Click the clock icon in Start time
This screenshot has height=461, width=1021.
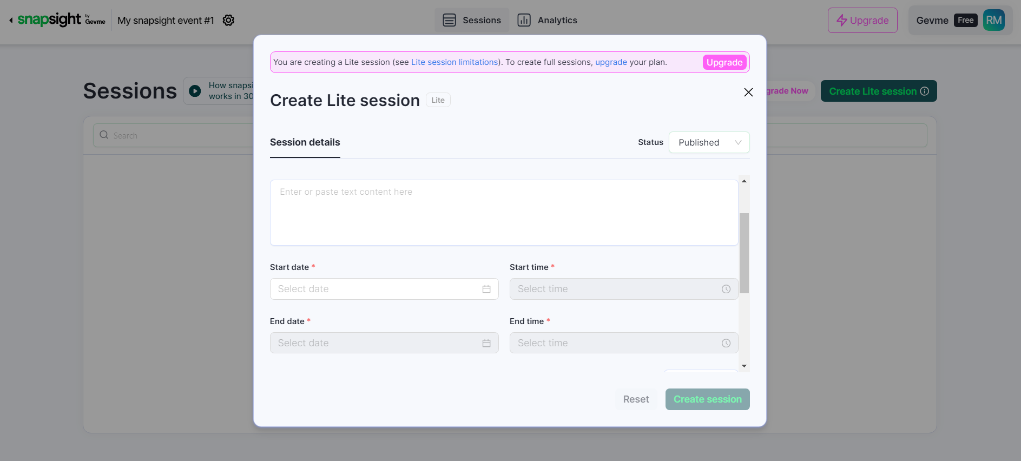[726, 289]
